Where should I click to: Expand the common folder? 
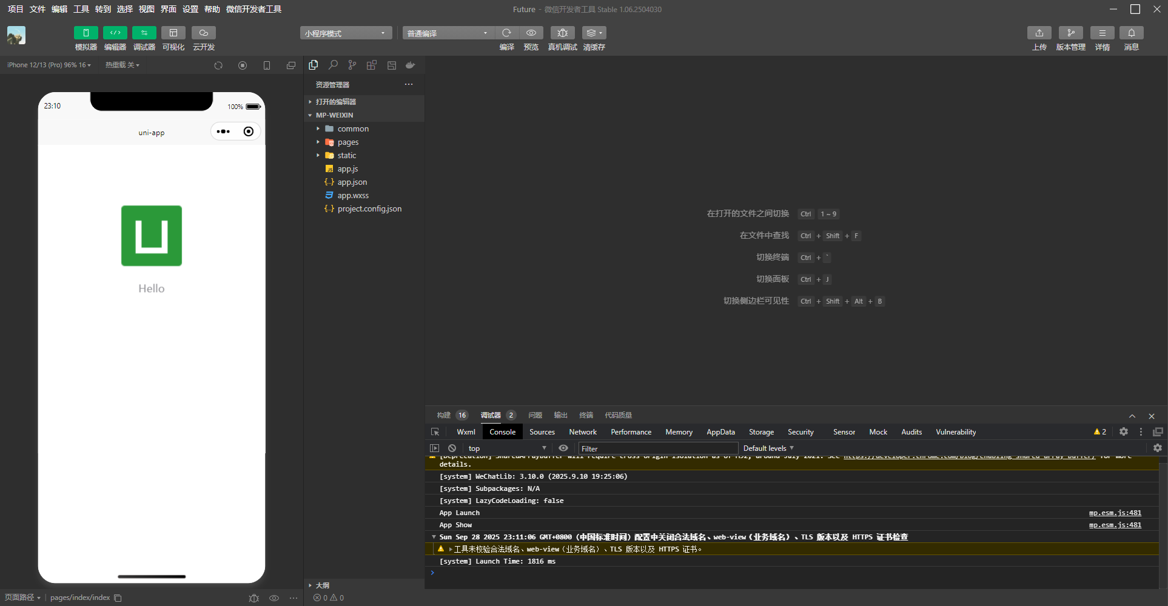point(364,128)
